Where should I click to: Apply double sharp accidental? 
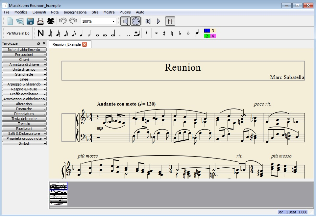(157, 33)
